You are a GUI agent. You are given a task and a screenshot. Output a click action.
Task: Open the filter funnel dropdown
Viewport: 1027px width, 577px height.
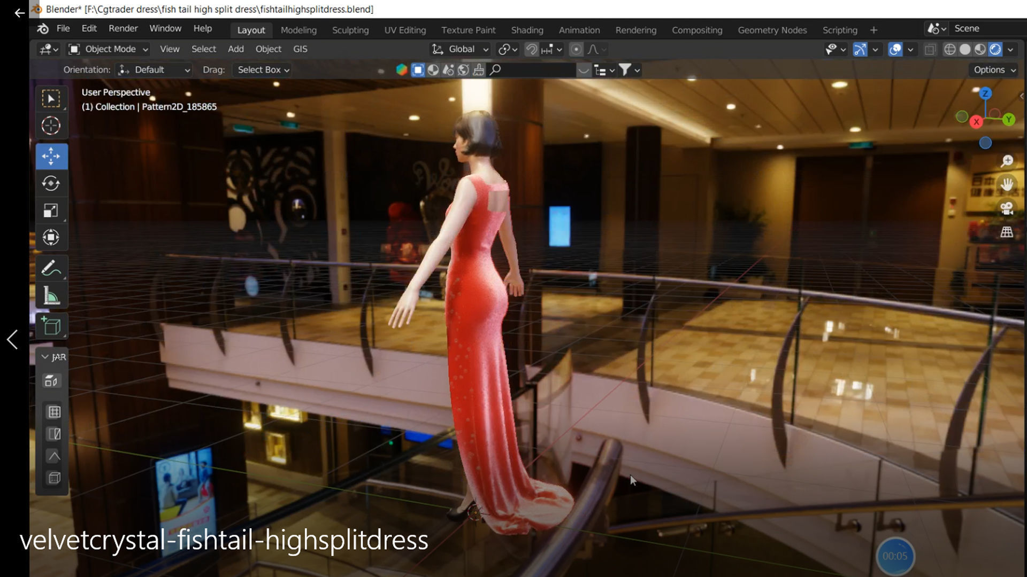630,70
